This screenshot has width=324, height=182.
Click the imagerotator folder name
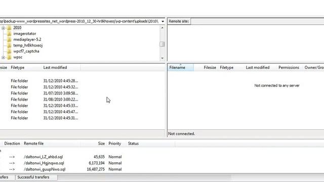click(25, 34)
